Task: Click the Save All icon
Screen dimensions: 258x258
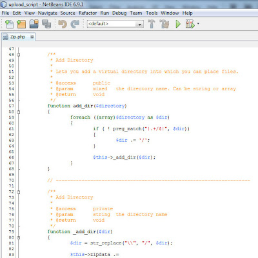Action: coord(46,24)
